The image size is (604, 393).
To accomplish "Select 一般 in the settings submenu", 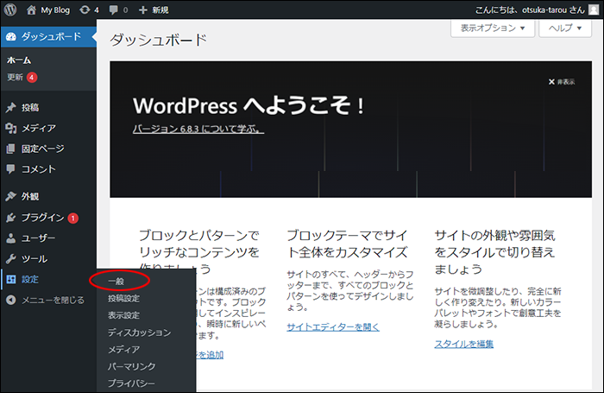I will click(x=116, y=281).
